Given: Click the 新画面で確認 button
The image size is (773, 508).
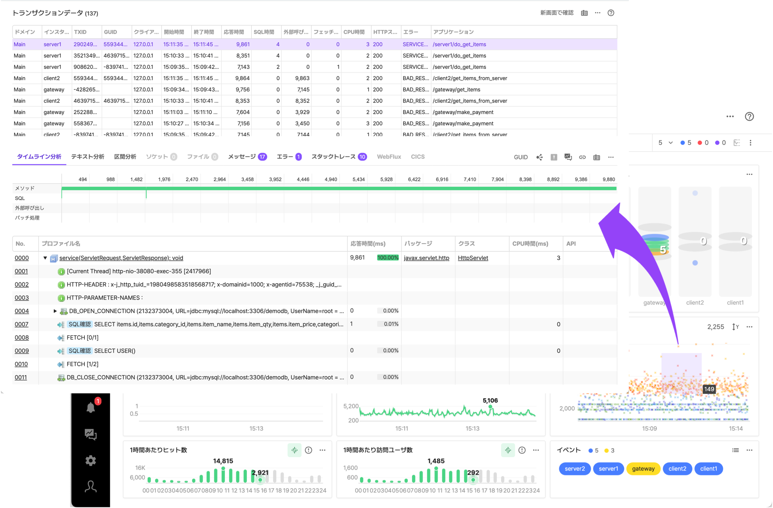Looking at the screenshot, I should 557,13.
